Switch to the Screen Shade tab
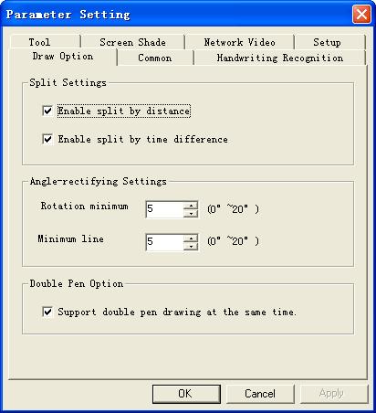This screenshot has height=413, width=376. (133, 42)
